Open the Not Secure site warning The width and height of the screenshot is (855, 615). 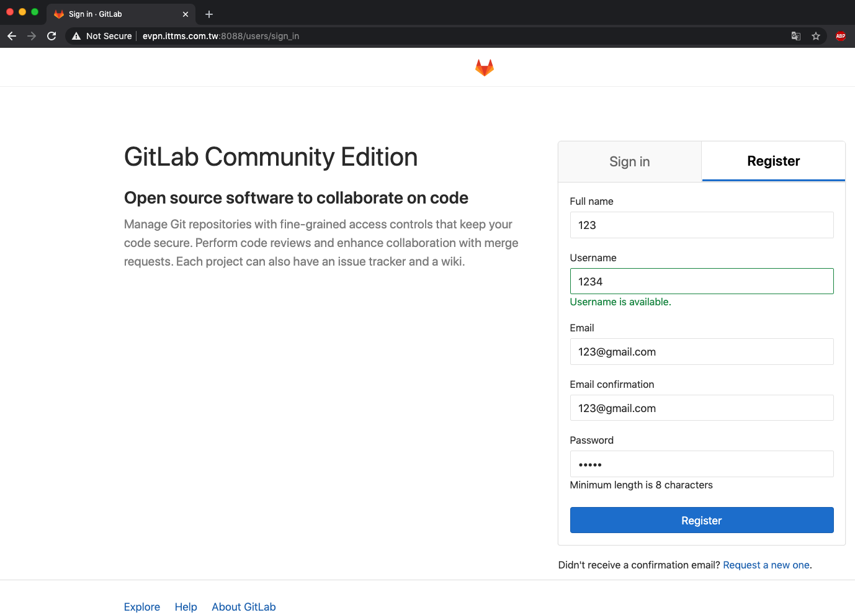[102, 36]
